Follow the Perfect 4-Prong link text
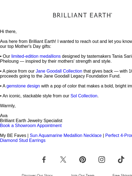Image resolution: width=132 pixels, height=176 pixels. 119,136
